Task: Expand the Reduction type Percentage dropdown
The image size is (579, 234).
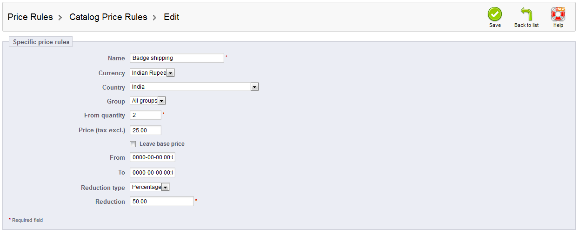Action: [150, 187]
